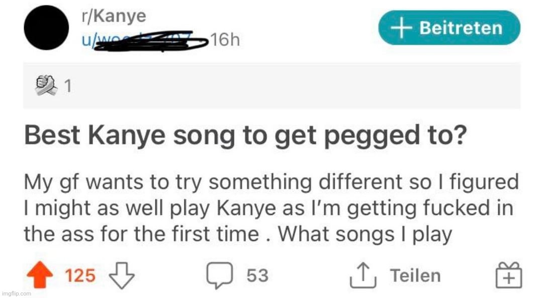Click the Teilen share label
This screenshot has height=298, width=543.
(416, 275)
